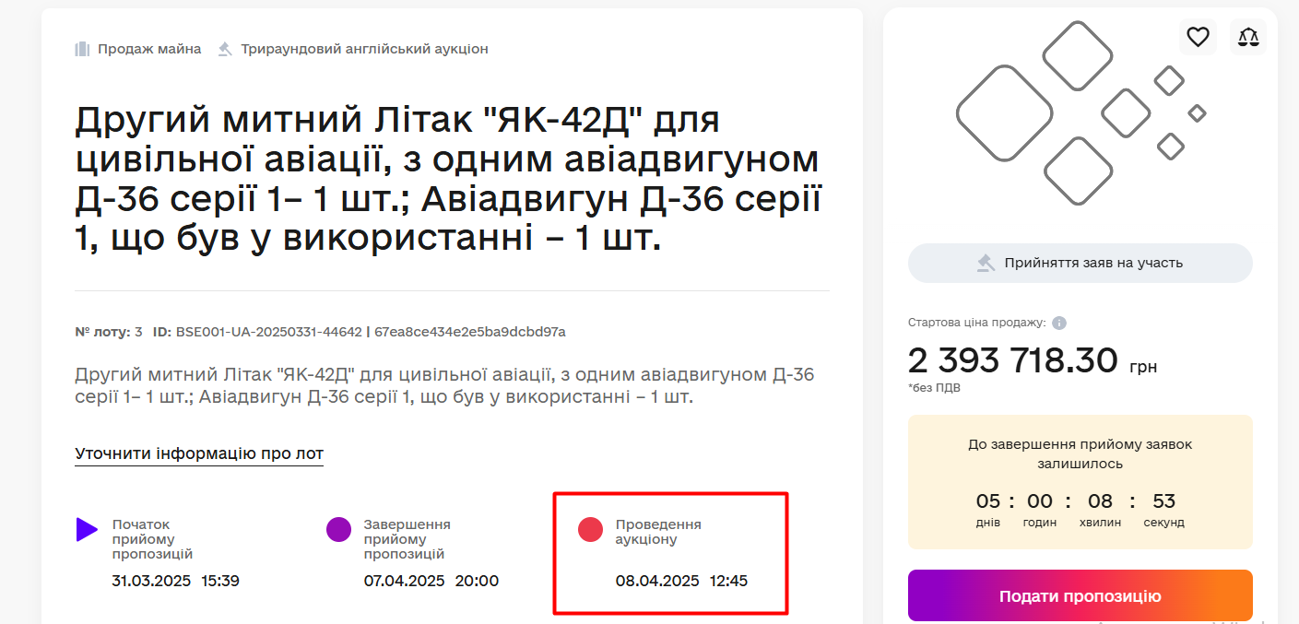Viewport: 1299px width, 624px height.
Task: Click the starting price 2 393 718.30
Action: point(1013,360)
